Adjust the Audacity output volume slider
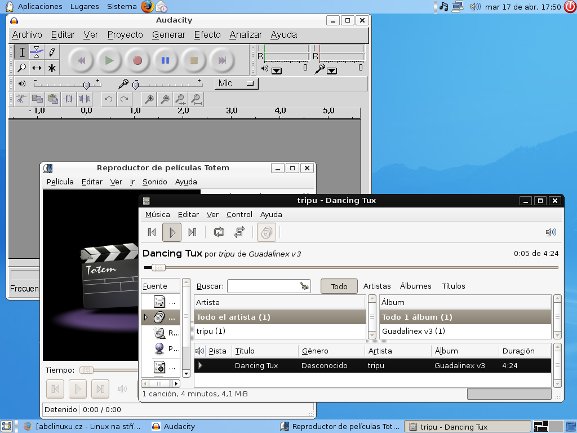This screenshot has height=433, width=577. click(x=86, y=85)
